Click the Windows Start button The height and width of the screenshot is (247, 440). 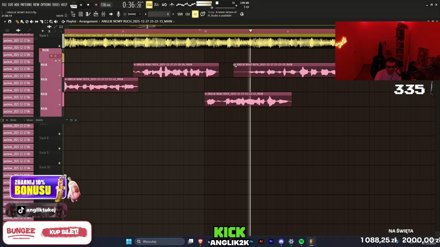click(129, 242)
